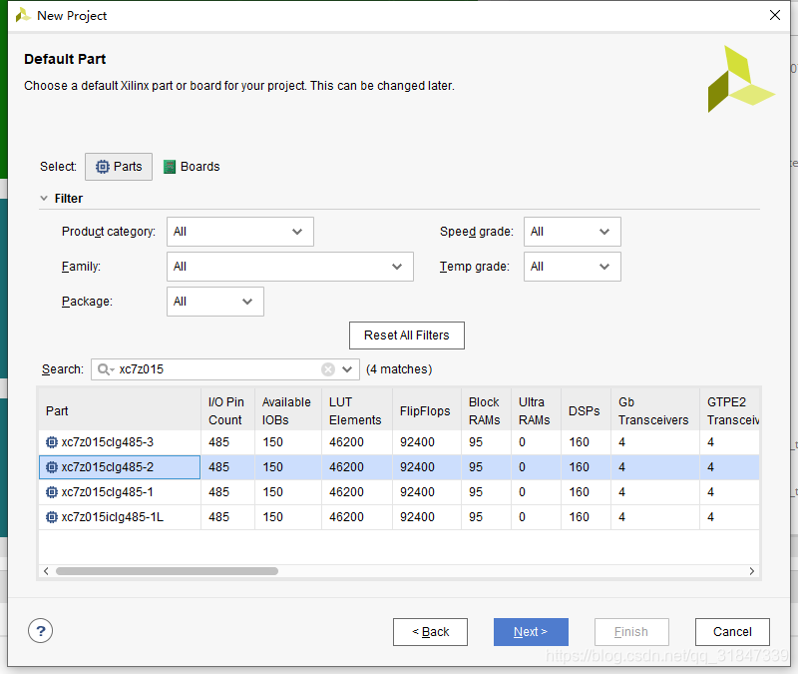The width and height of the screenshot is (798, 674).
Task: Sort by Block RAMs column
Action: click(486, 410)
